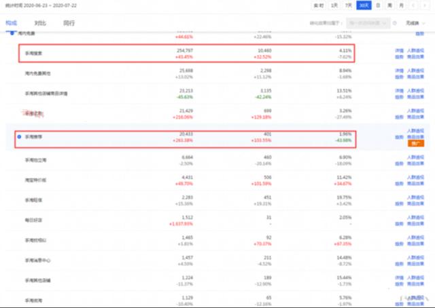Screen dimensions: 435x308
Task: Open 趋势 for the 6,664 visitors row
Action: point(399,163)
